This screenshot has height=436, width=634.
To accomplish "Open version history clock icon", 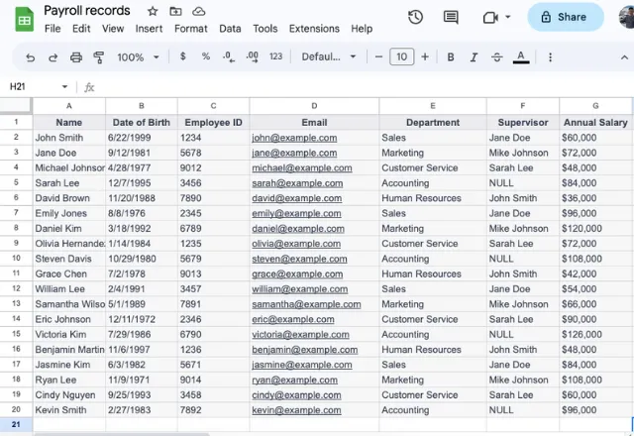I will pos(416,17).
